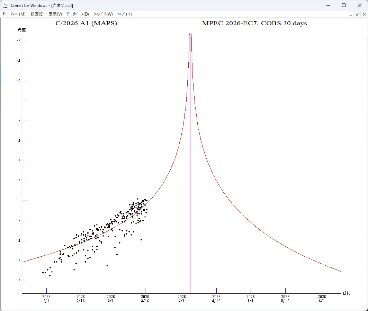Minimize the inner 光度グラフ2 child window
Screen dimensions: 368x311
(x=351, y=14)
